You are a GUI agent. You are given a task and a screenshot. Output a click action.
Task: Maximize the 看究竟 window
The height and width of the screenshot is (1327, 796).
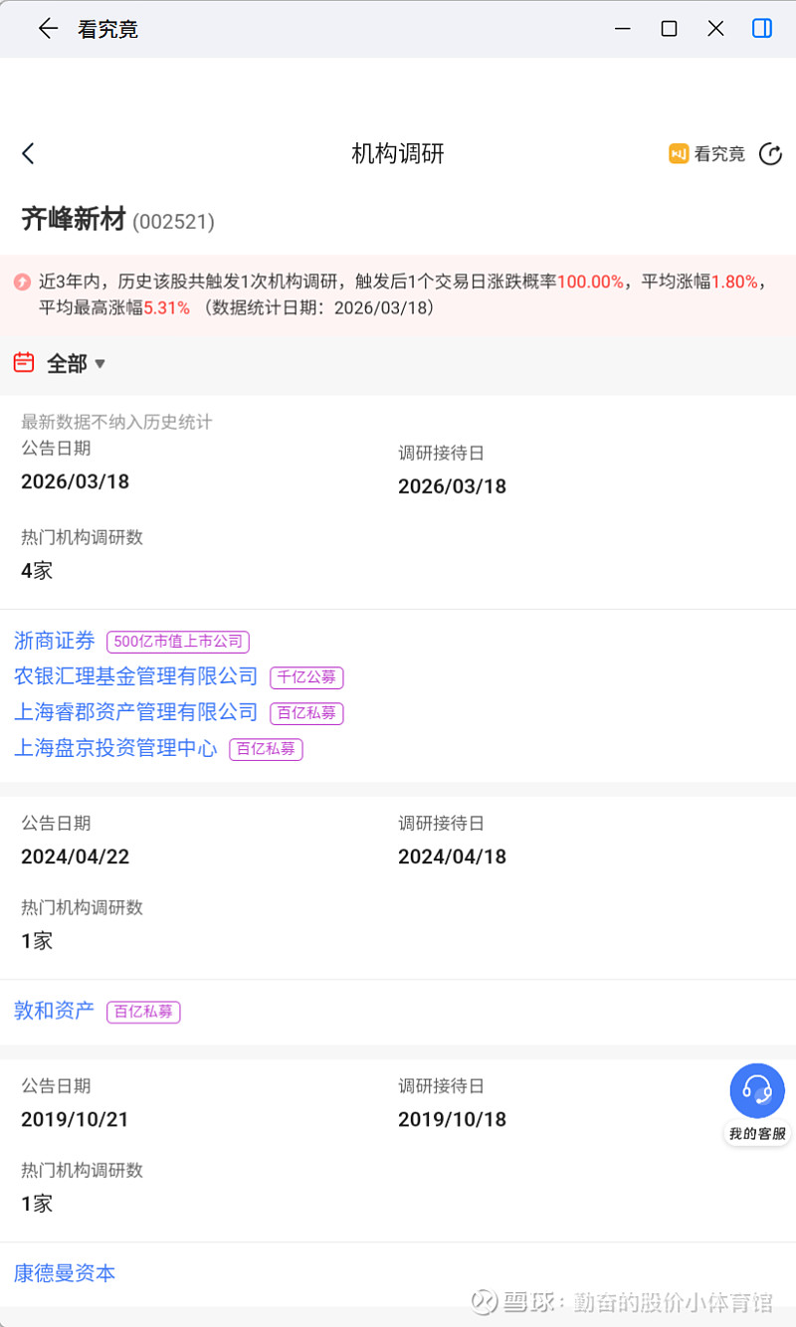[x=669, y=29]
